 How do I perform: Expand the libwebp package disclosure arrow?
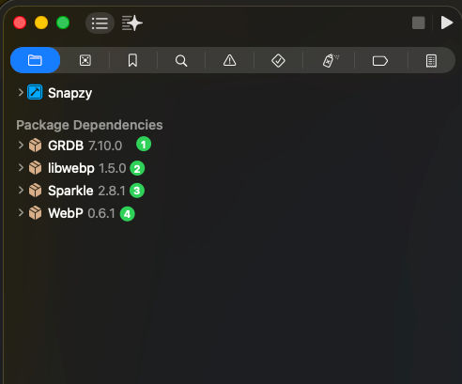coord(21,167)
